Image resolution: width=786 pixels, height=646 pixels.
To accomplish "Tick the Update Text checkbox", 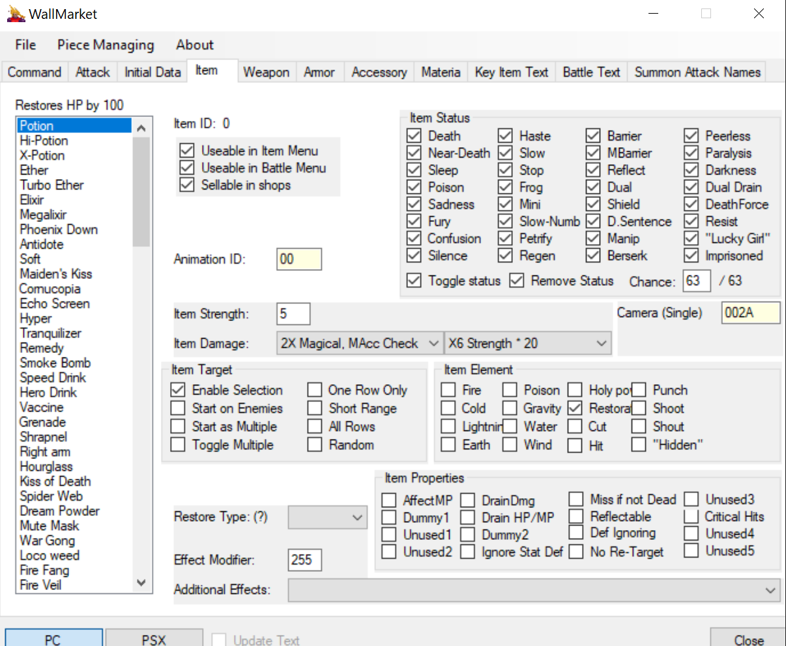I will pyautogui.click(x=220, y=640).
